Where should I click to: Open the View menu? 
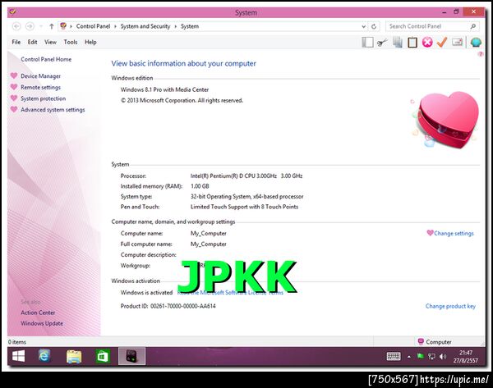pos(50,42)
